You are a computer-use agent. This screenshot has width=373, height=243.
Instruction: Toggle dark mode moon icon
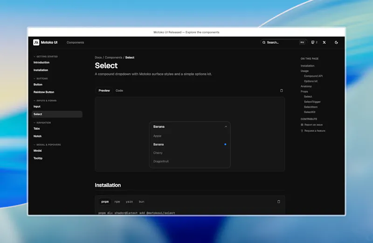click(x=336, y=42)
